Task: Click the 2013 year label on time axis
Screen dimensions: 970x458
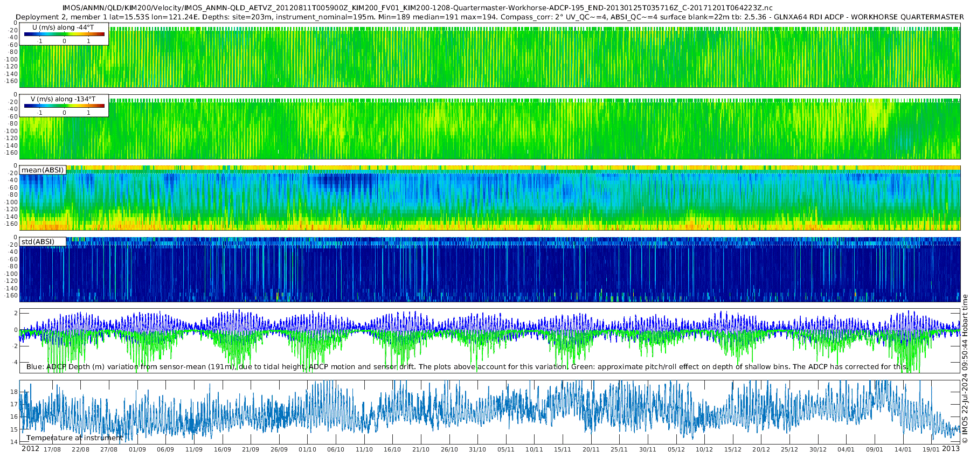Action: click(x=951, y=448)
